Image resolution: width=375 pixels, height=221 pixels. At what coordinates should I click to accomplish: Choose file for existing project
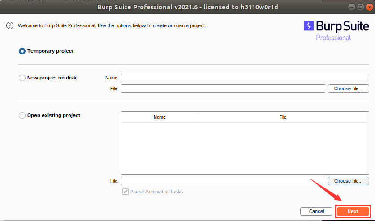(348, 181)
